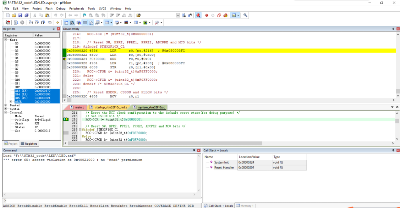The width and height of the screenshot is (400, 208).
Task: Click the Start/Stop Debug Session icon
Action: pyautogui.click(x=198, y=15)
